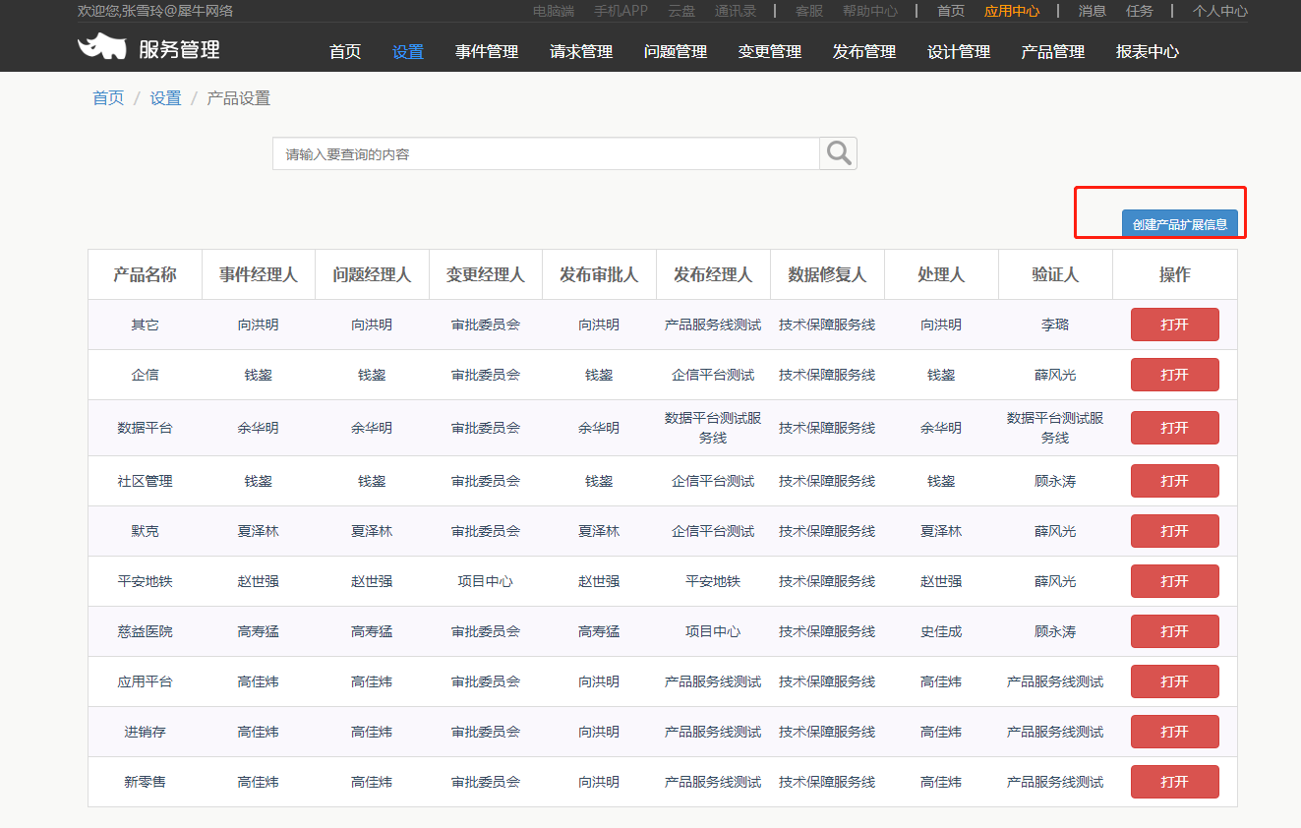Click 服务管理 title text
This screenshot has width=1301, height=828.
pos(179,48)
